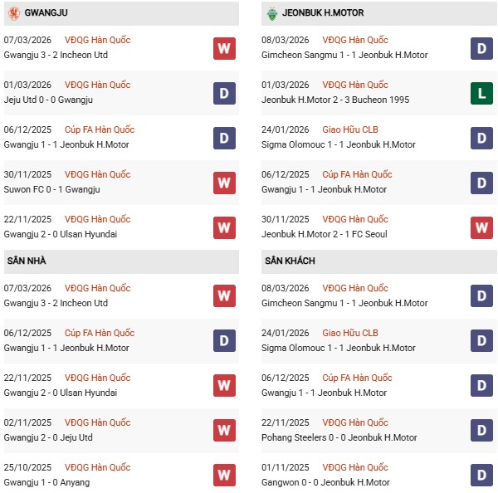Open the JEONBUK H.MOTOR team header
The image size is (498, 493).
(323, 13)
